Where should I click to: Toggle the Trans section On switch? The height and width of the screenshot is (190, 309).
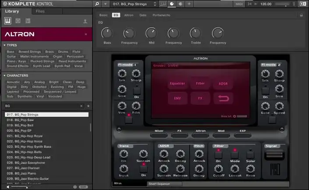click(x=142, y=167)
